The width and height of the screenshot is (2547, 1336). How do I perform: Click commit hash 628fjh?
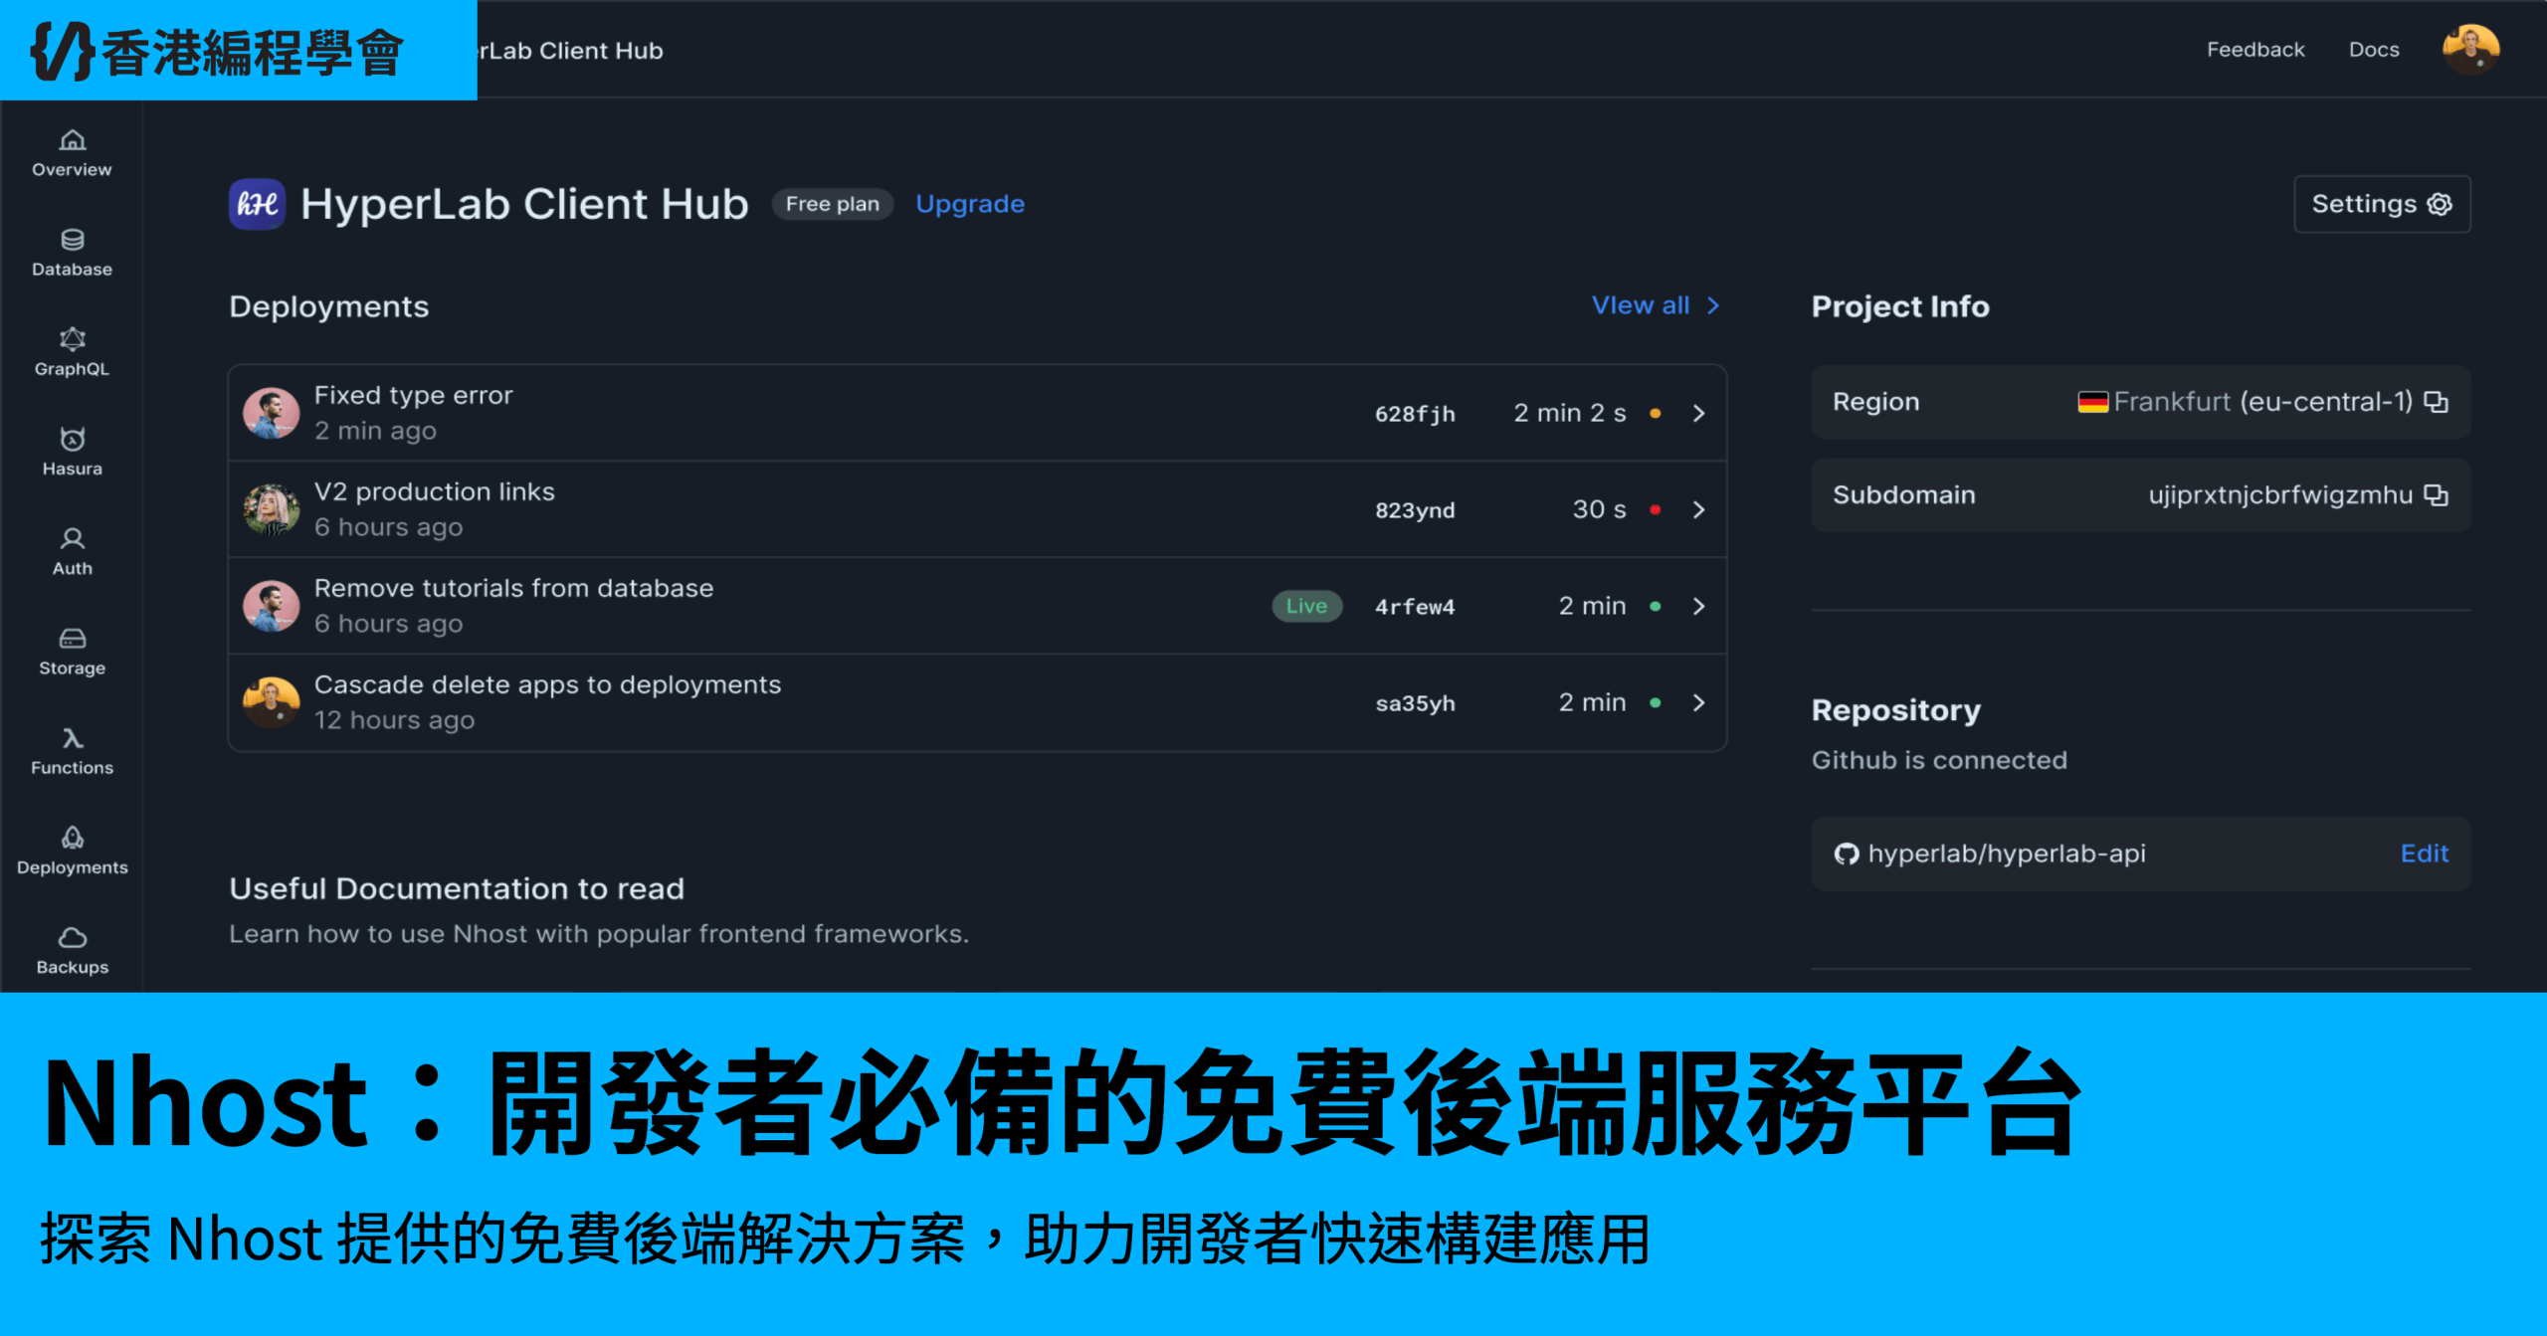coord(1415,414)
